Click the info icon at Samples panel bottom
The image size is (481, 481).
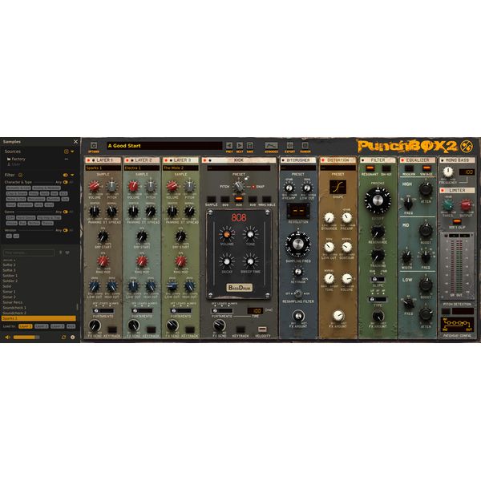73,338
